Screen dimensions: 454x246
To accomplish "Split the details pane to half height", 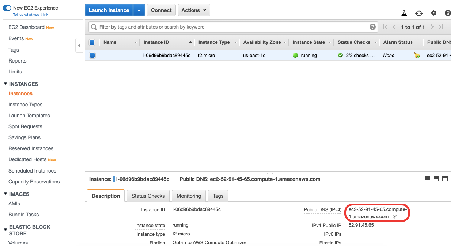I will pos(436,179).
